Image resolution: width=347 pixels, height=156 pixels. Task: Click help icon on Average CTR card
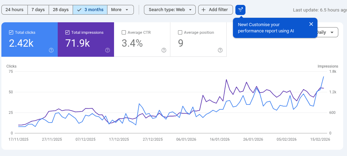click(164, 50)
